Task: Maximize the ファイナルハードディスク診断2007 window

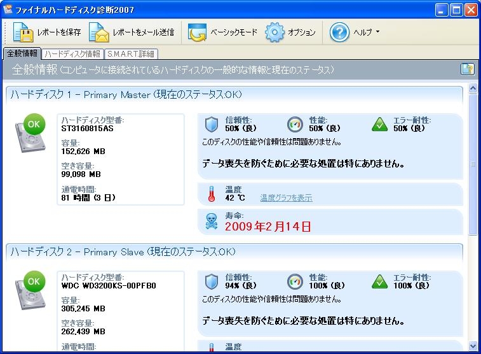Action: coord(456,10)
